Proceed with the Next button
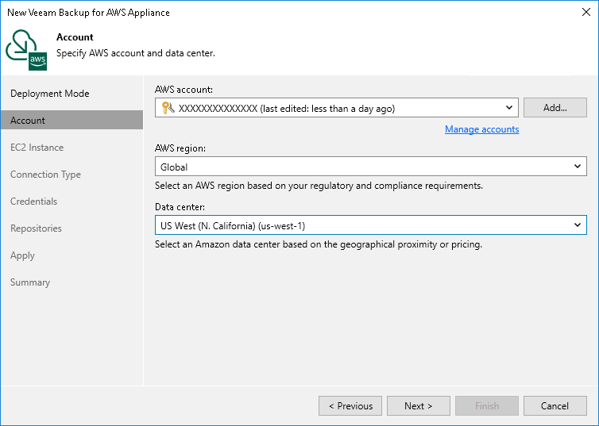This screenshot has height=426, width=599. [x=418, y=406]
